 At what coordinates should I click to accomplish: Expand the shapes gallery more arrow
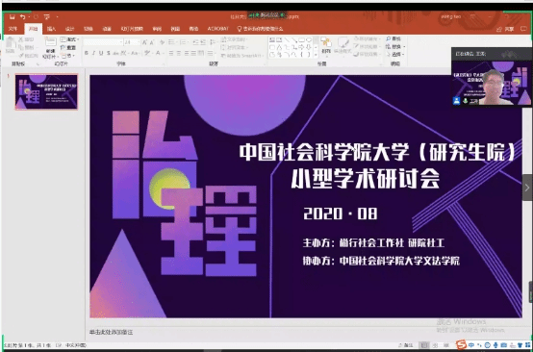(x=317, y=55)
